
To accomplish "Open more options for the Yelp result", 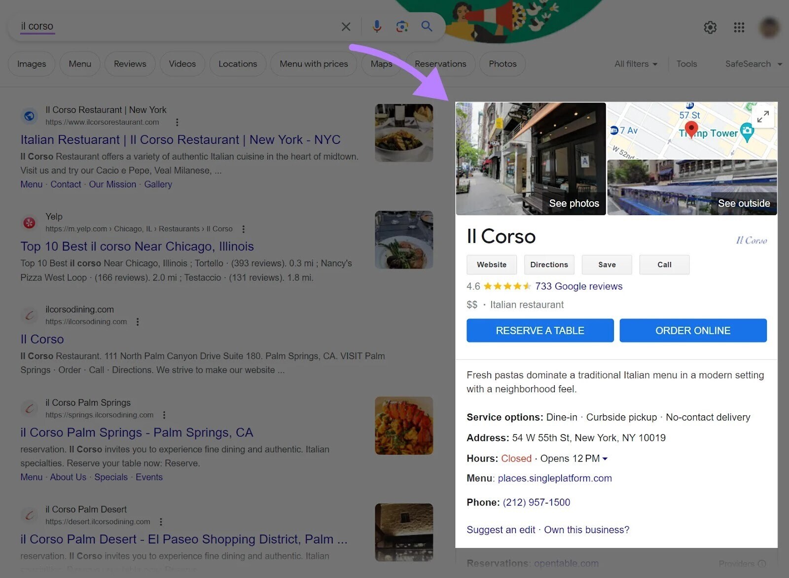I will (x=243, y=229).
